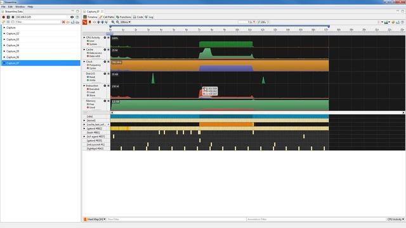Click the magnifier zoom out icon
This screenshot has width=406, height=228.
point(117,22)
